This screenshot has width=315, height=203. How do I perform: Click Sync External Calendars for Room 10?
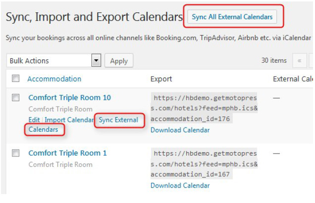tap(118, 120)
